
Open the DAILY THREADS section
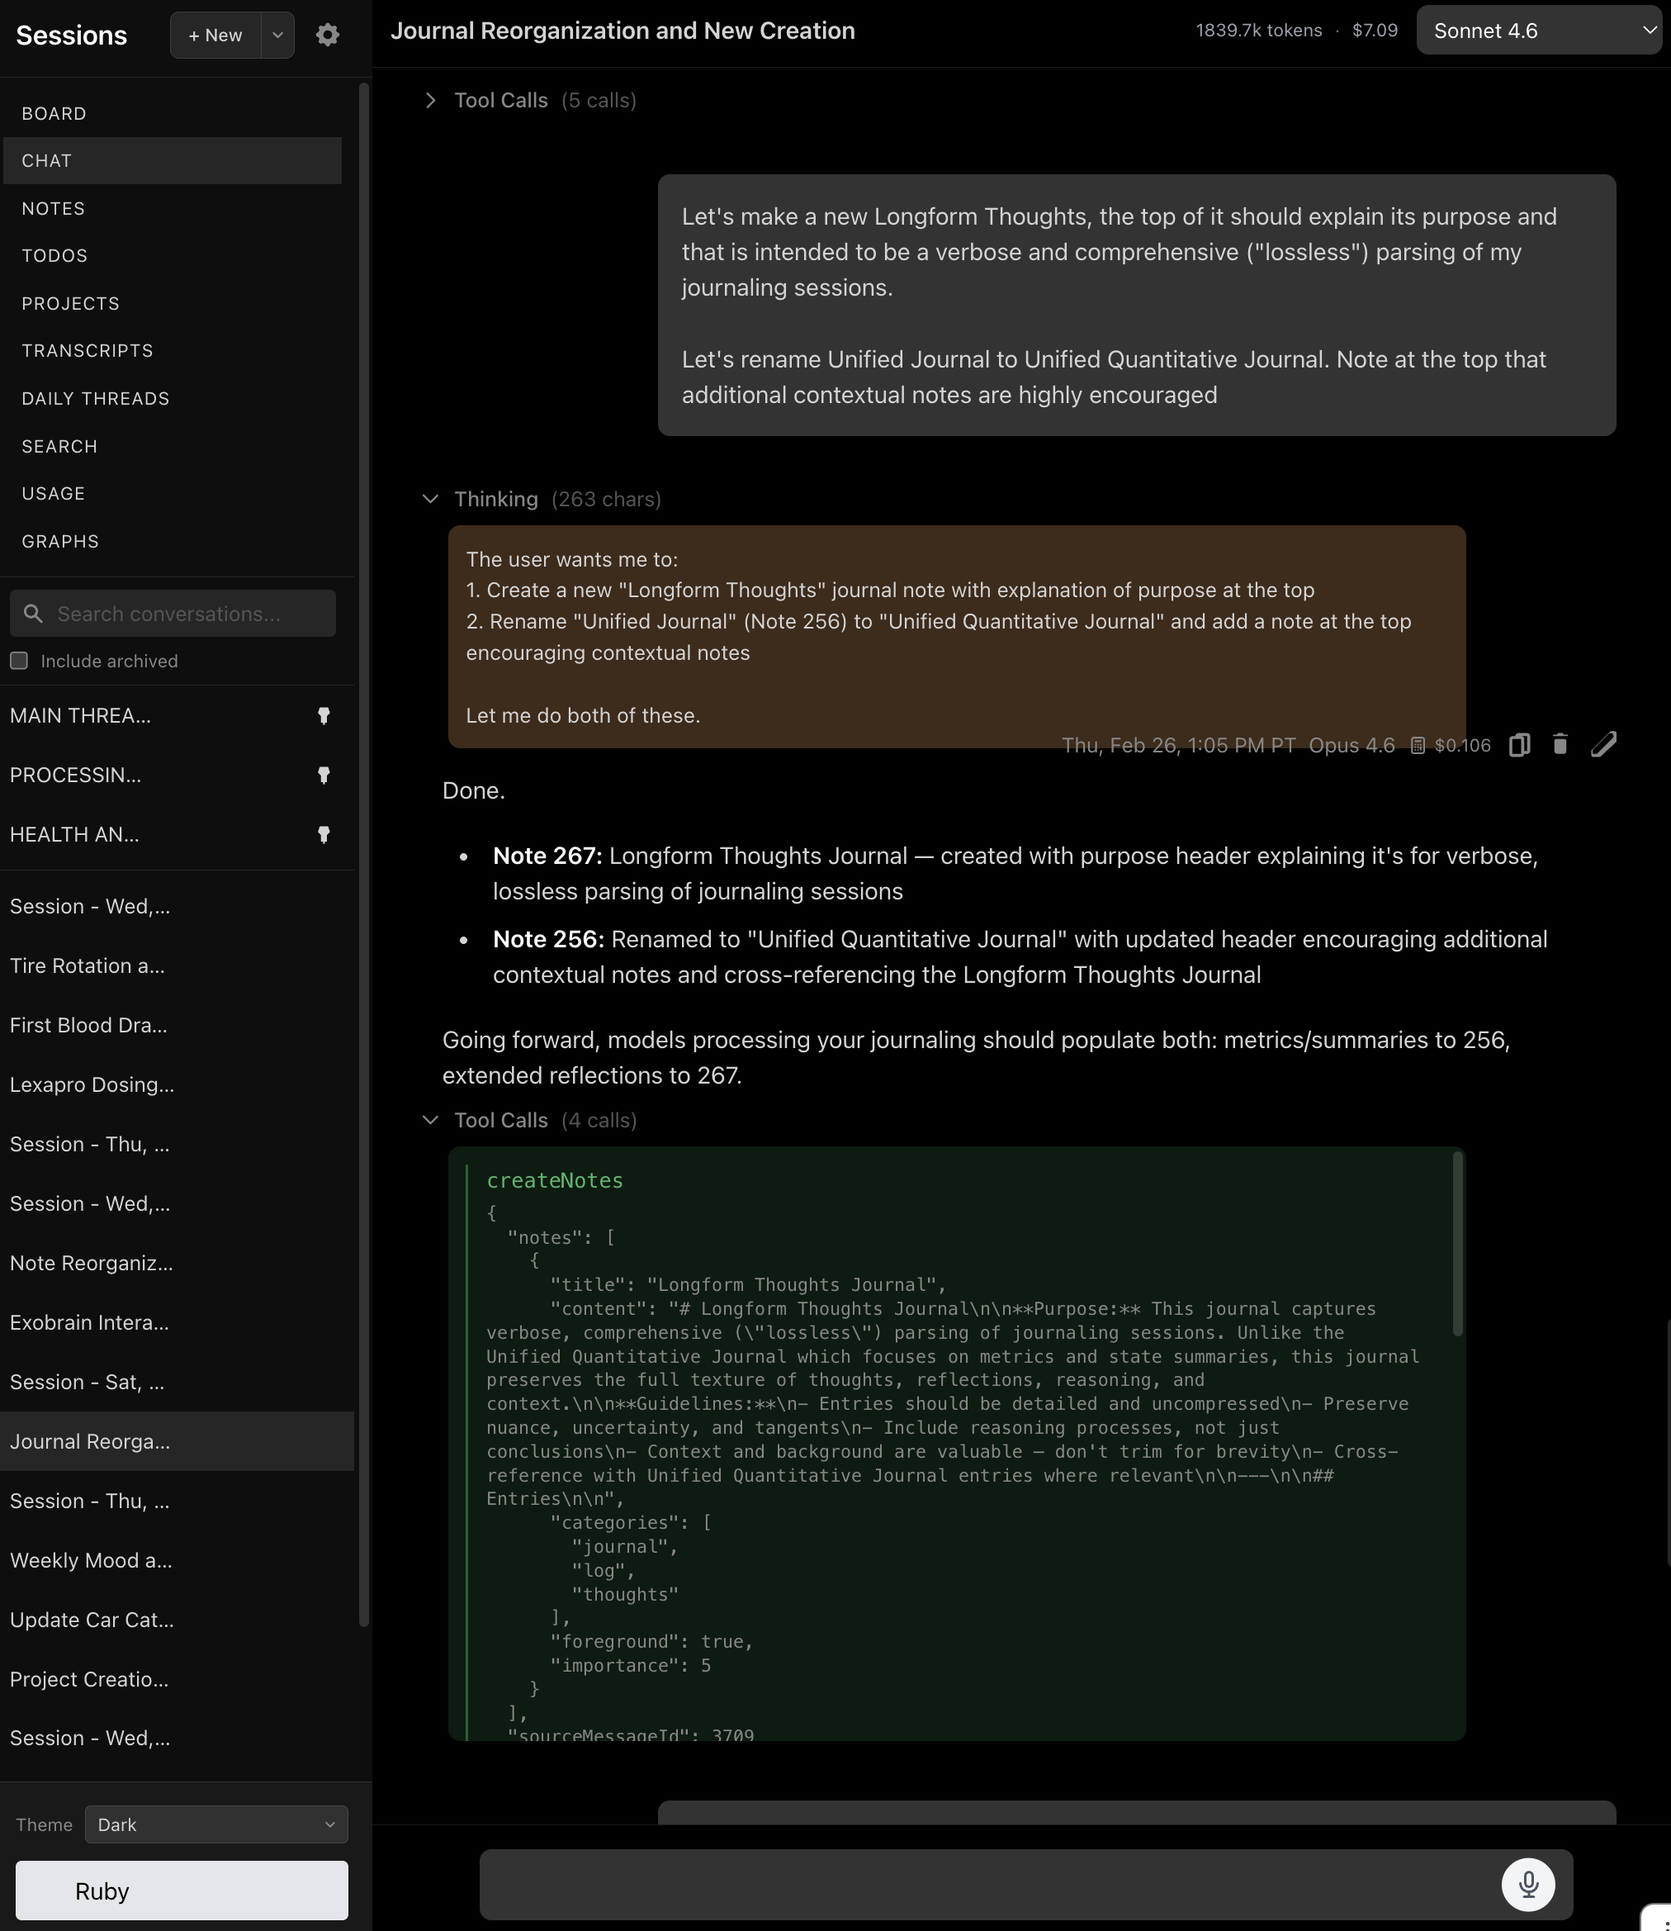[95, 398]
